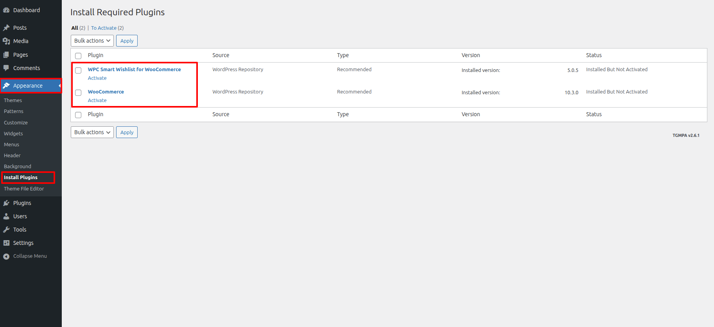
Task: Go to Widgets in Appearance submenu
Action: 13,133
